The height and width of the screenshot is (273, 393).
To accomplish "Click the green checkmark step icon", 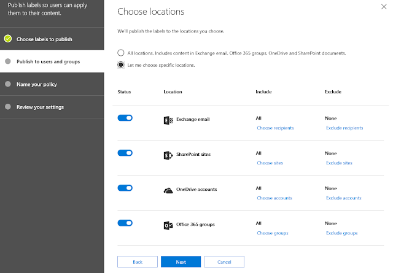I will point(8,39).
